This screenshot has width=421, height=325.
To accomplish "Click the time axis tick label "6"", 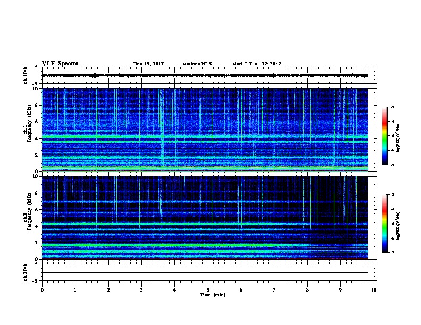I will click(x=241, y=290).
